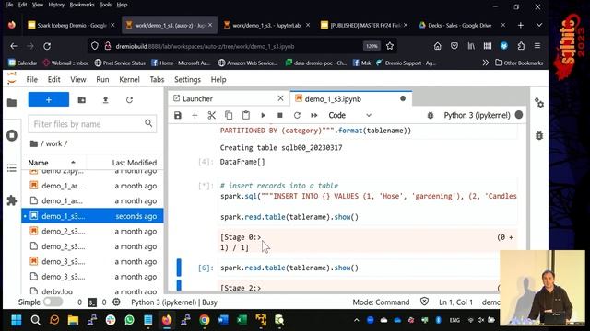Open Firefox application hamburger menu
The width and height of the screenshot is (590, 331).
tap(537, 46)
